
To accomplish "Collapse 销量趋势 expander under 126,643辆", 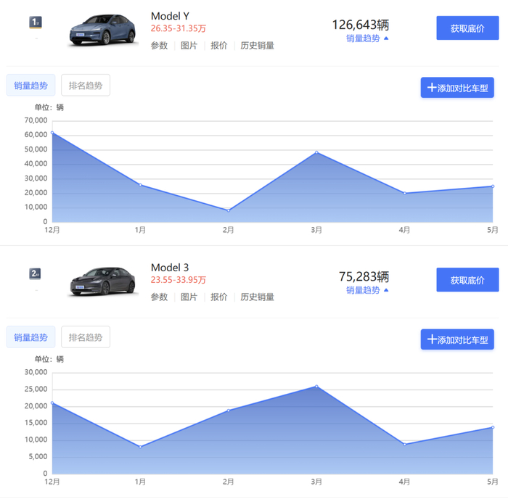I will point(367,38).
